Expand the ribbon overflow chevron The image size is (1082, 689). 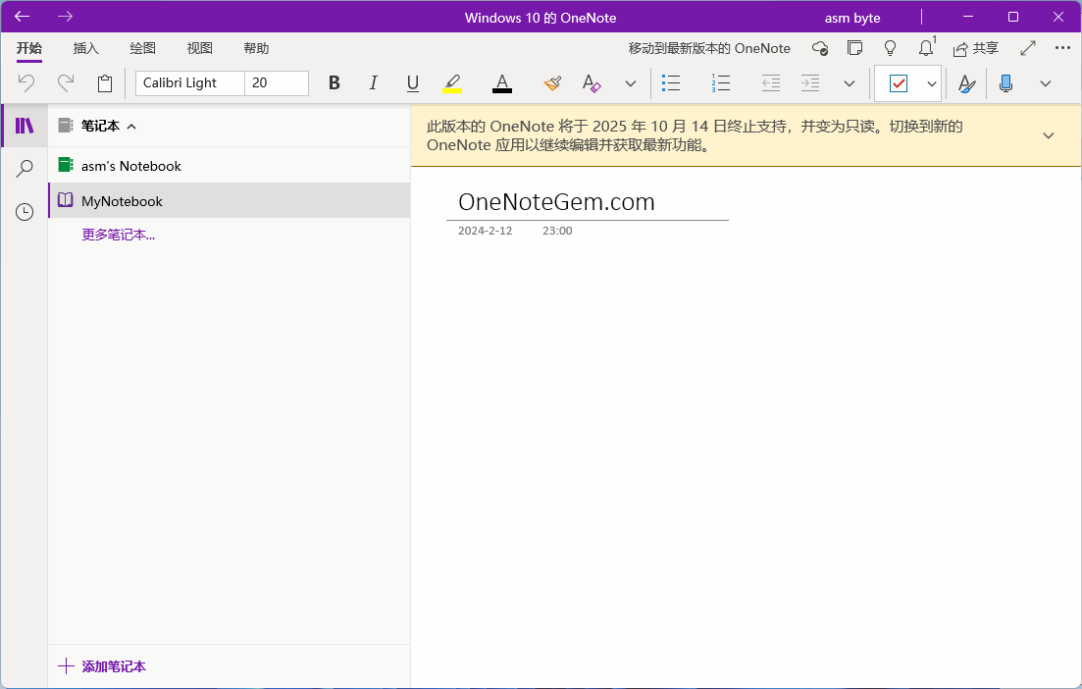pos(1046,83)
